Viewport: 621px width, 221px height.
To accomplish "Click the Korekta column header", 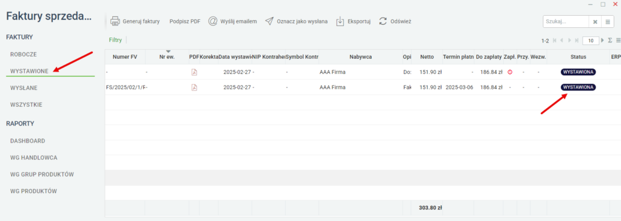I will click(x=209, y=57).
